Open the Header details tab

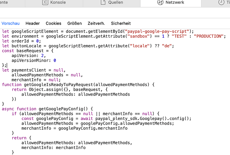pyautogui.click(x=33, y=23)
